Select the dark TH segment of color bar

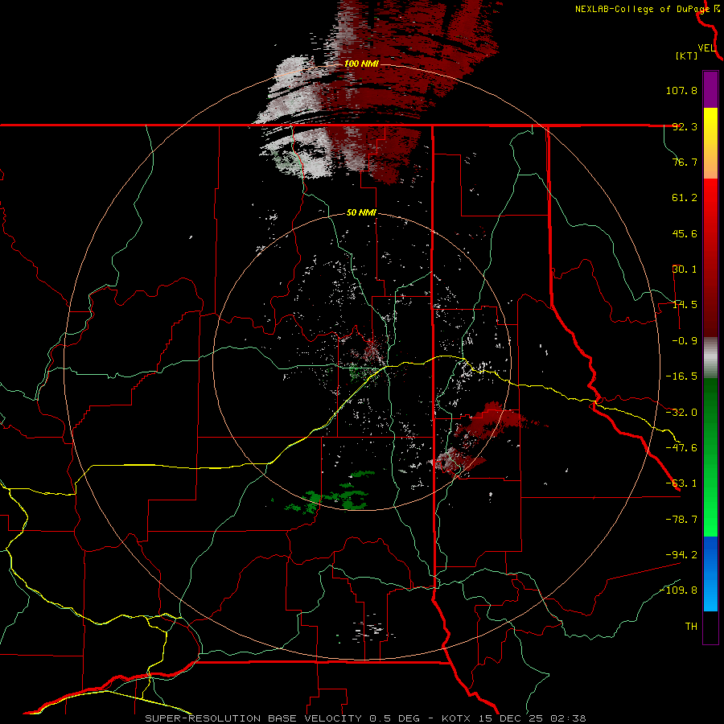710,627
